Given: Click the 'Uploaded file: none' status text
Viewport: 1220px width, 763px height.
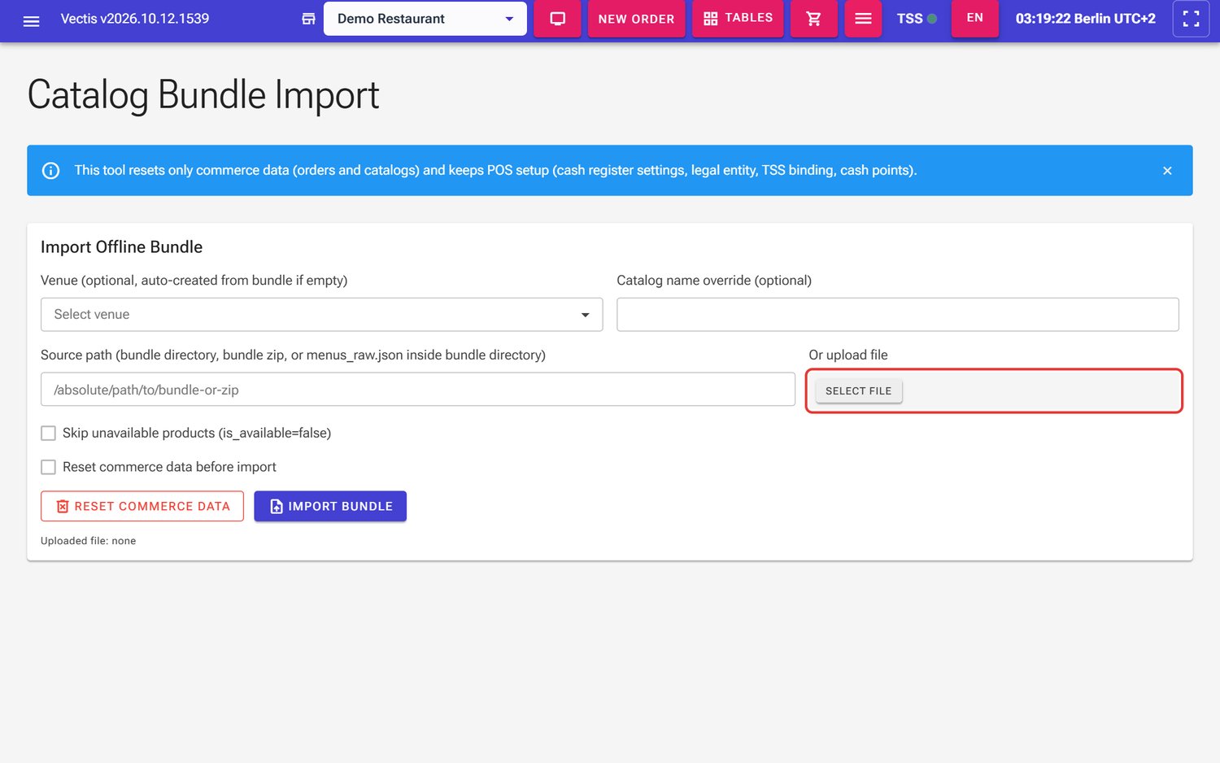Looking at the screenshot, I should [88, 541].
